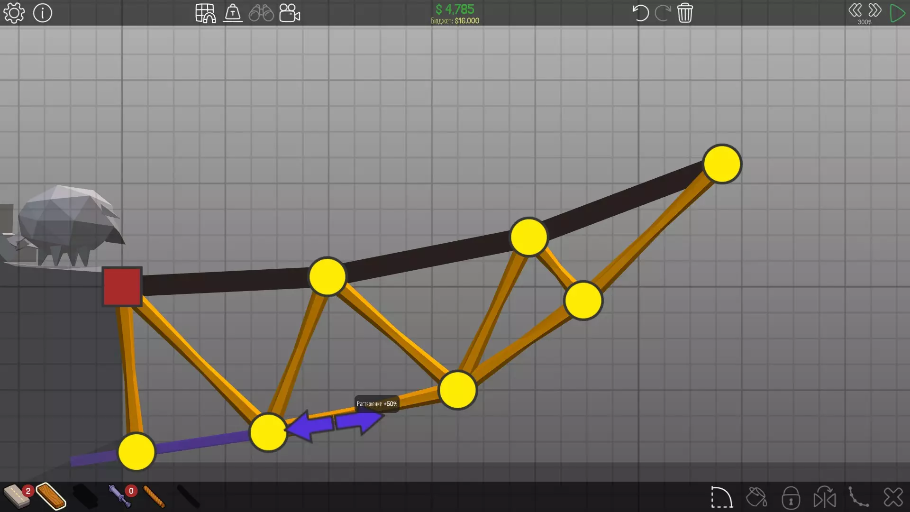Toggle the binoculars preview mode

click(261, 13)
